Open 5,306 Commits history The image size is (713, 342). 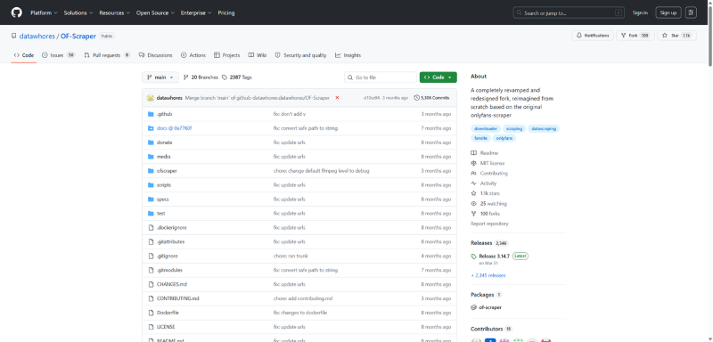coord(431,98)
